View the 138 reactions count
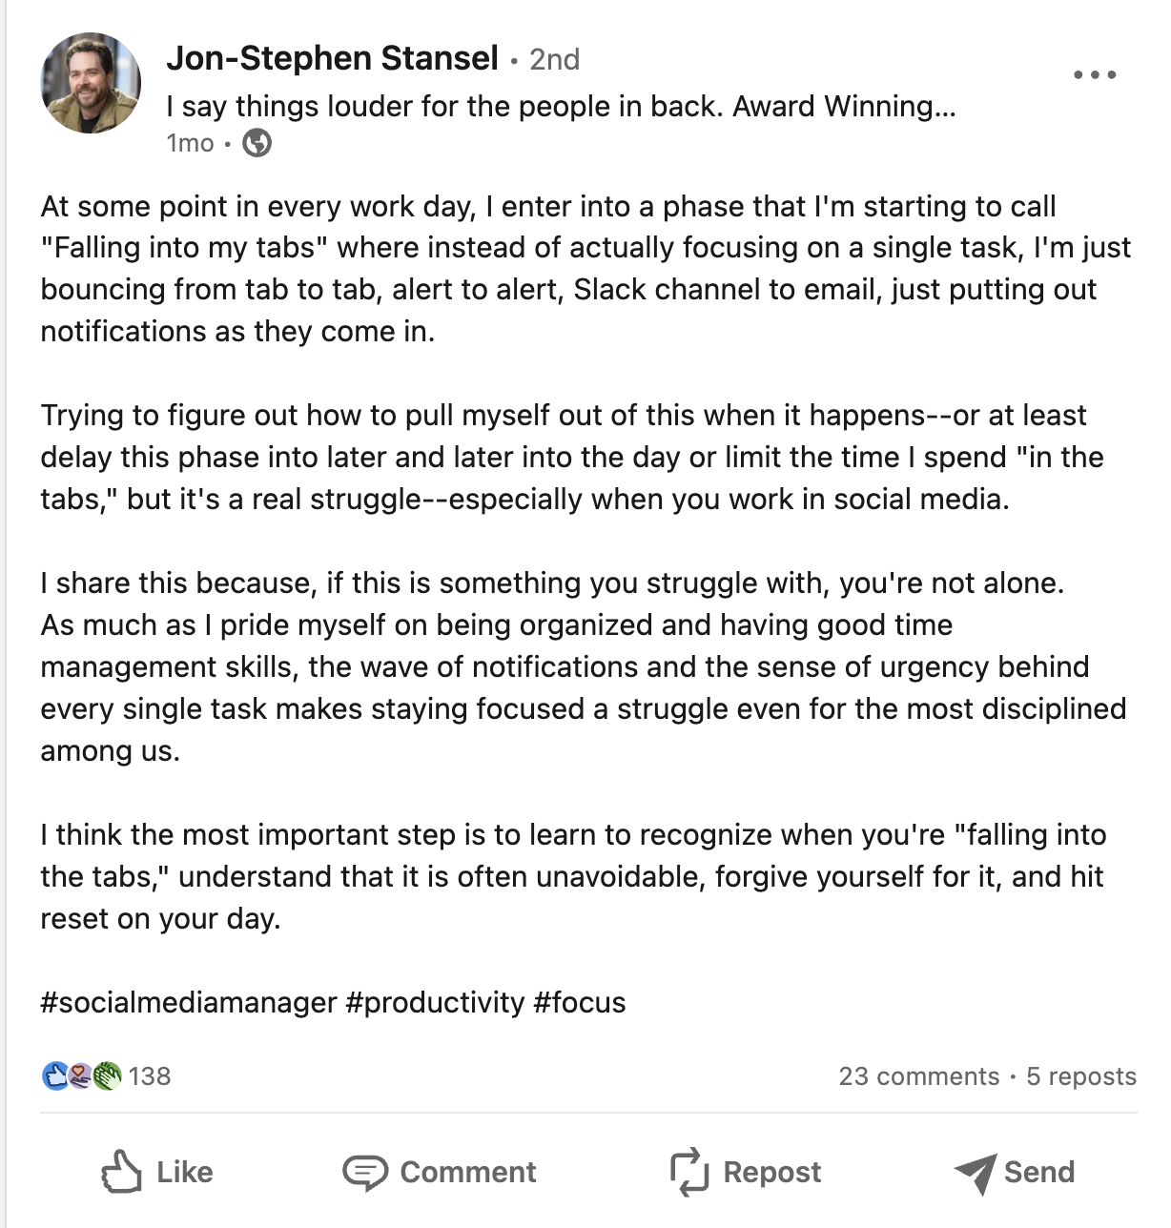Screen dimensions: 1171x1228 coord(150,1076)
